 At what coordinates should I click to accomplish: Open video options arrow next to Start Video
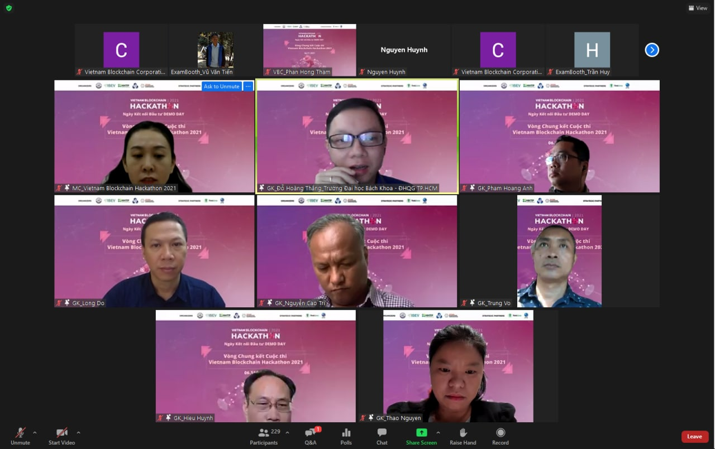tap(78, 432)
